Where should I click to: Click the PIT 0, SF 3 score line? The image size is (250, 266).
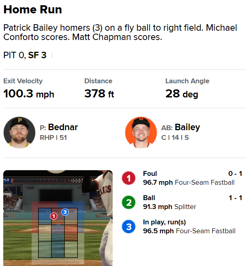point(25,55)
